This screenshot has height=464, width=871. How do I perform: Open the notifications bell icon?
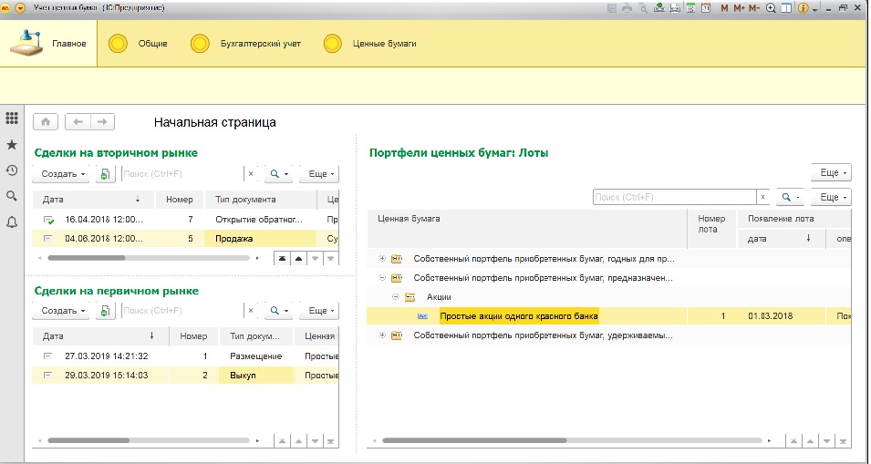click(12, 222)
